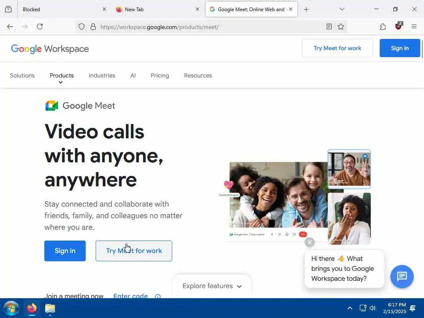Click the Google Meet camera logo
This screenshot has width=424, height=318.
tap(52, 106)
